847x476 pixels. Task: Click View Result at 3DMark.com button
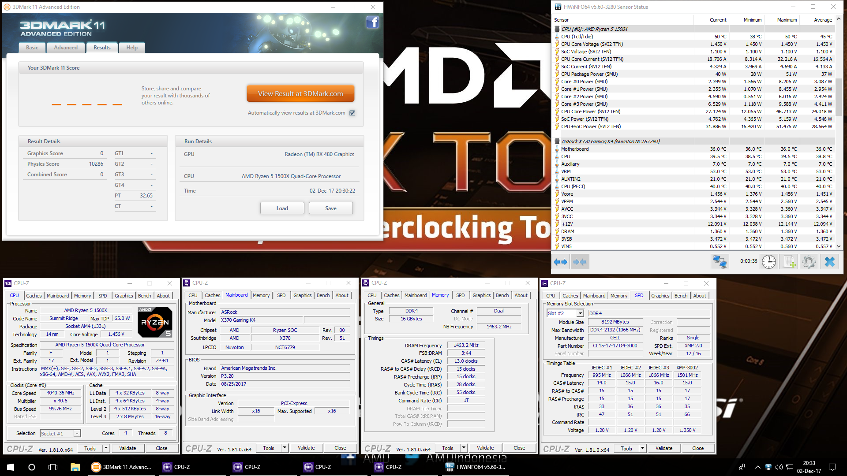tap(300, 94)
